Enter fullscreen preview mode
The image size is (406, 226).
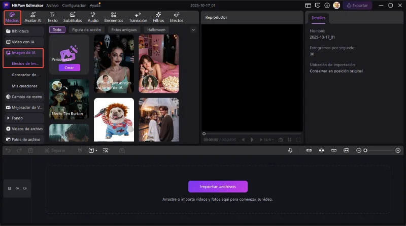[x=298, y=140]
